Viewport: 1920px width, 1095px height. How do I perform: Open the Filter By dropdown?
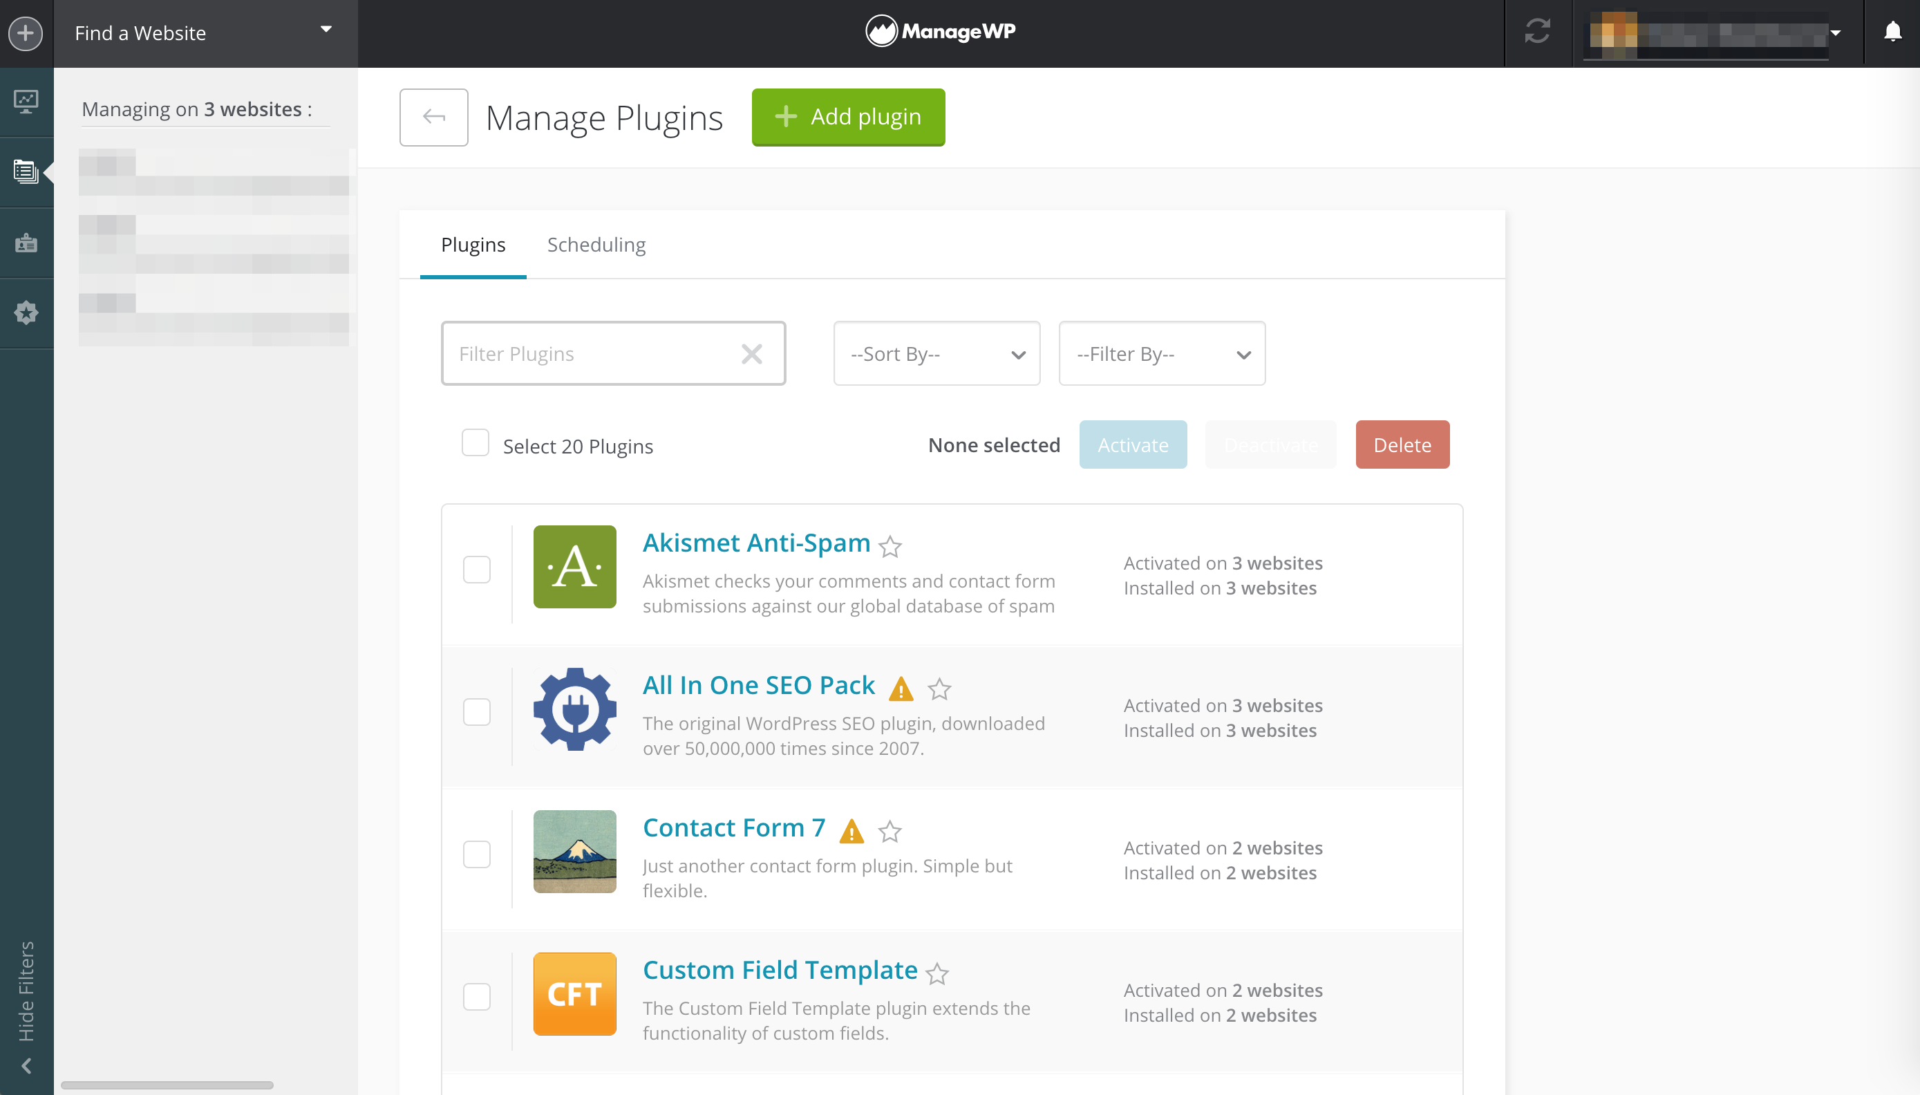point(1163,353)
